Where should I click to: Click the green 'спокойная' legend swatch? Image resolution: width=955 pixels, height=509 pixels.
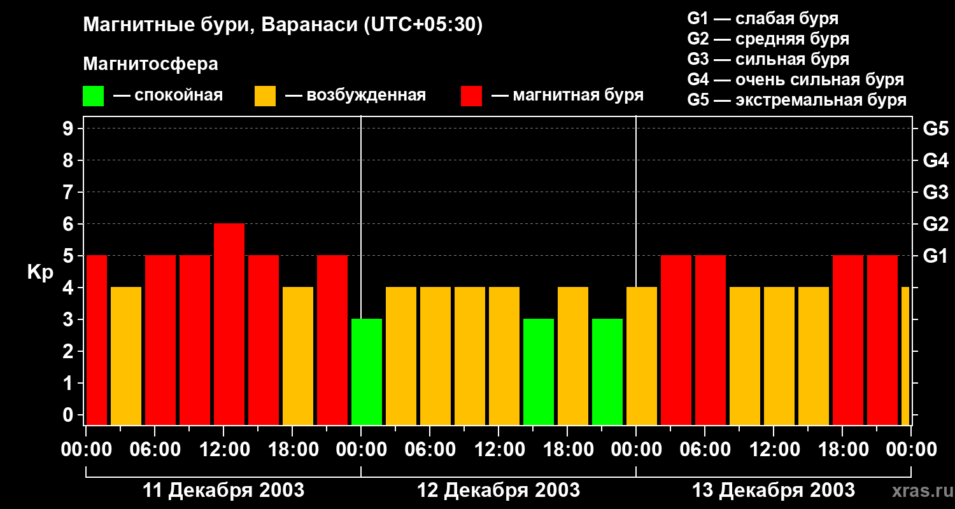(93, 96)
